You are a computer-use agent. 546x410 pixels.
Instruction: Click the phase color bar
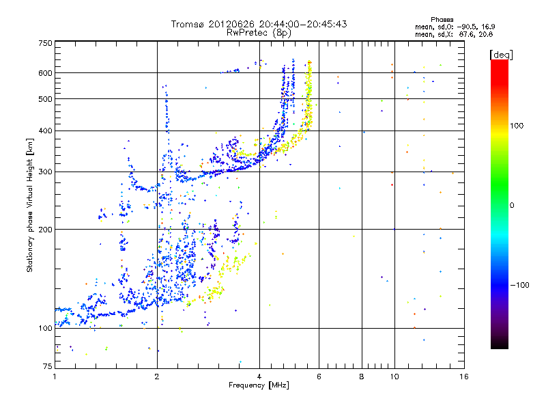click(x=500, y=204)
